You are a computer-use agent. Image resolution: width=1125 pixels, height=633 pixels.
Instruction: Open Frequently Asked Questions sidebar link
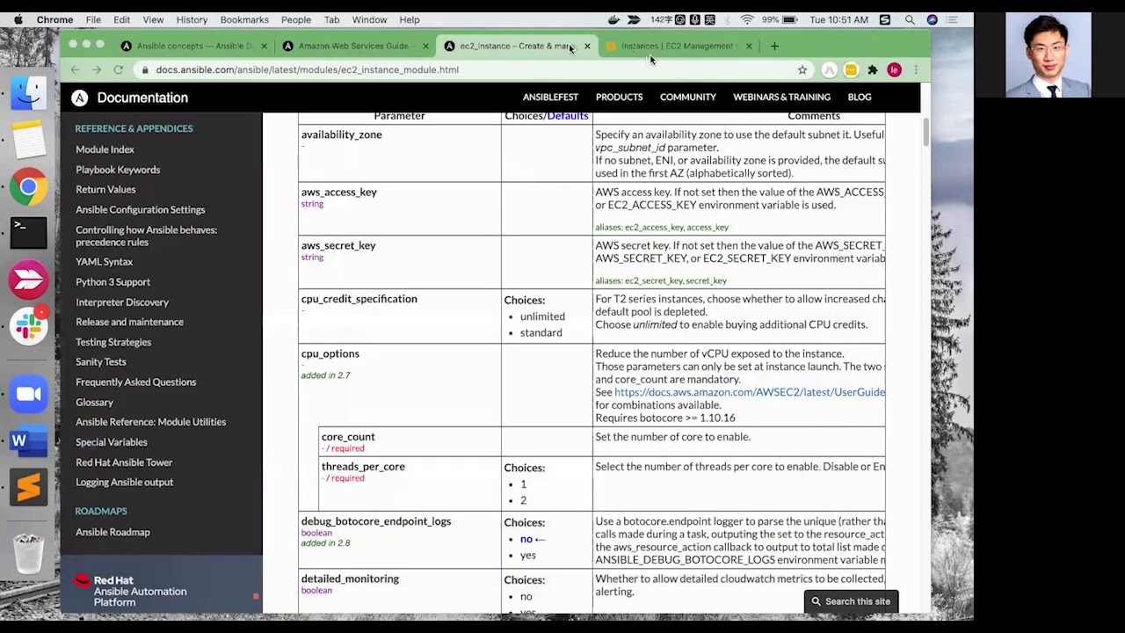pyautogui.click(x=135, y=382)
